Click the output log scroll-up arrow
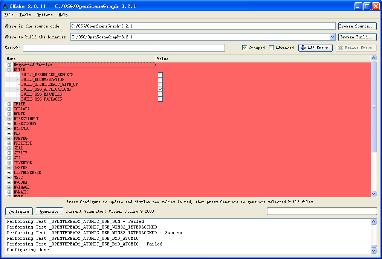 tap(374, 221)
